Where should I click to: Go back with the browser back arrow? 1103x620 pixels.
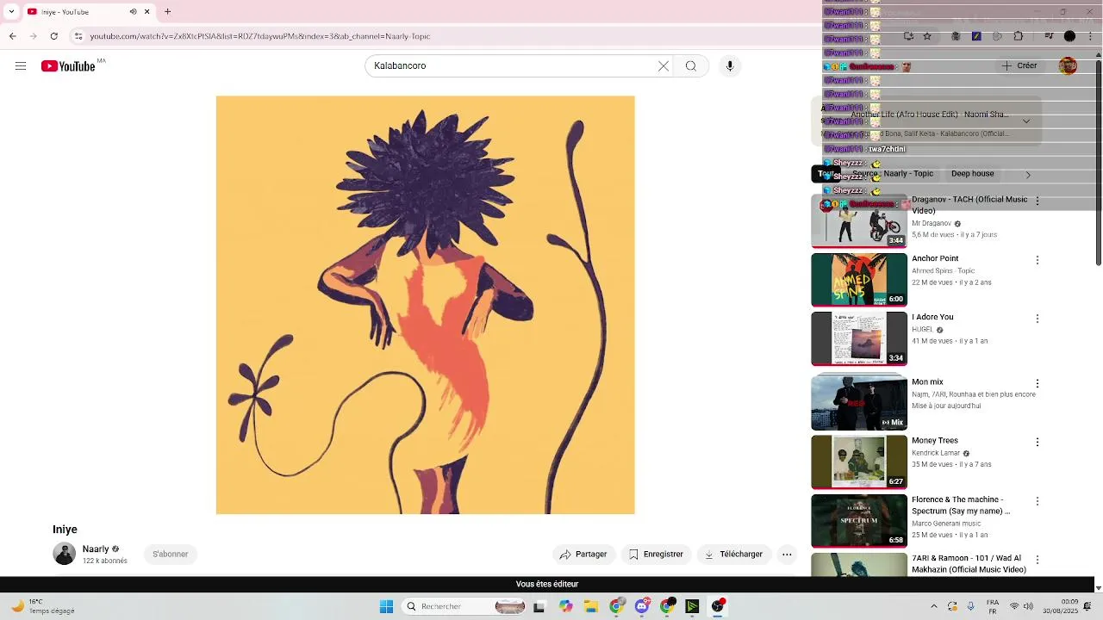pos(12,36)
